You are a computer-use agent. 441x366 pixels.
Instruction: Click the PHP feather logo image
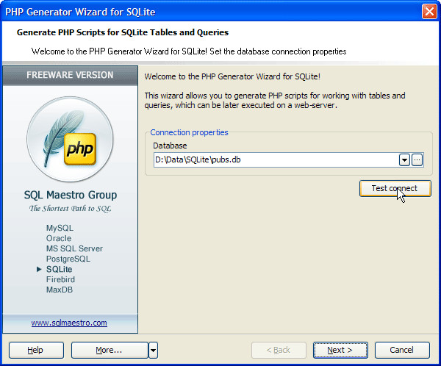(x=70, y=139)
